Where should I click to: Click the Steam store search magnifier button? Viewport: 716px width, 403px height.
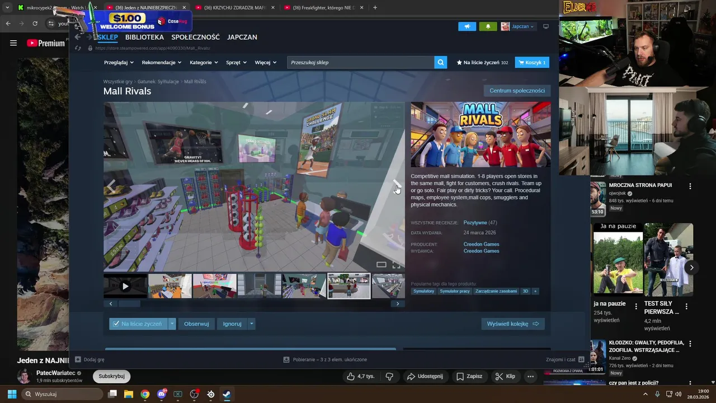(441, 62)
